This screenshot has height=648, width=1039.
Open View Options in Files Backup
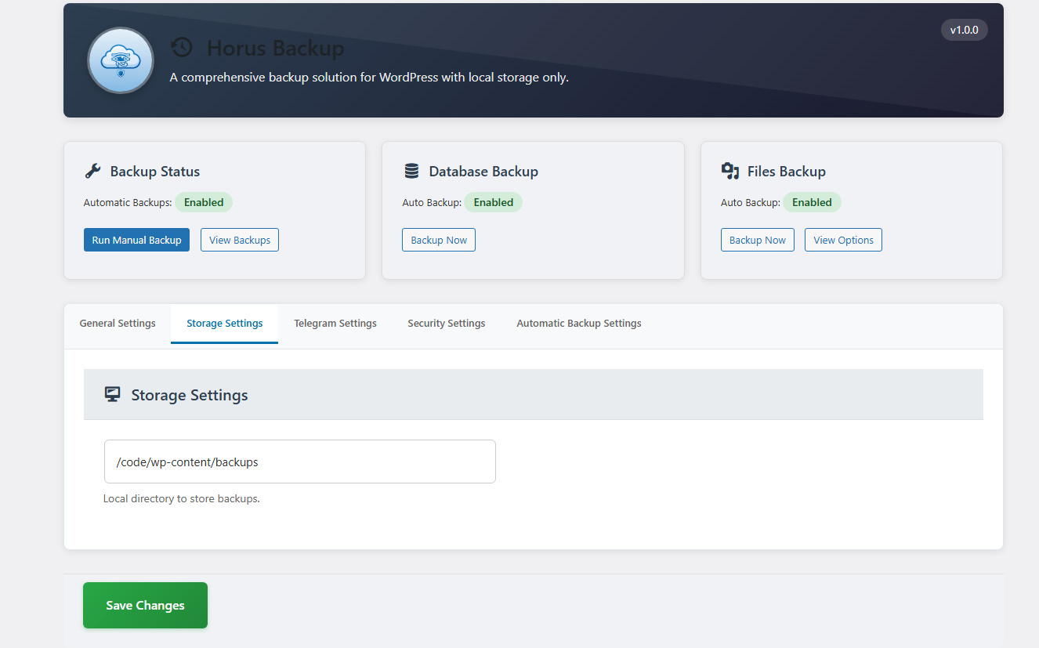(843, 240)
